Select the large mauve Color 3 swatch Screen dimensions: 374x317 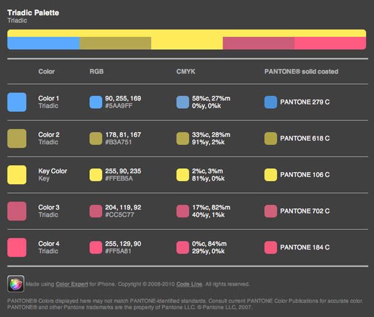tap(17, 211)
